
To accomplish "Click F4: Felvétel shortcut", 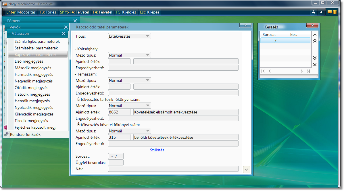I will (102, 12).
